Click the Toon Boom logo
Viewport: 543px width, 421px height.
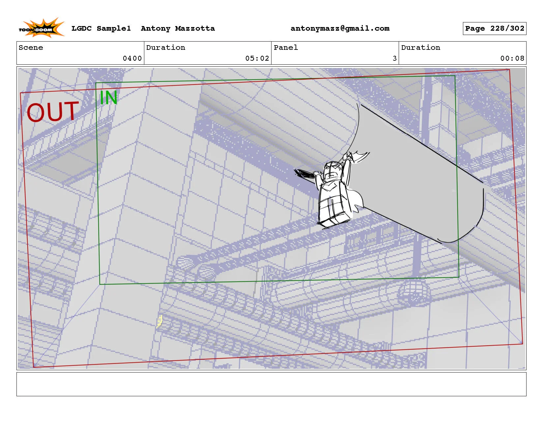(x=42, y=28)
